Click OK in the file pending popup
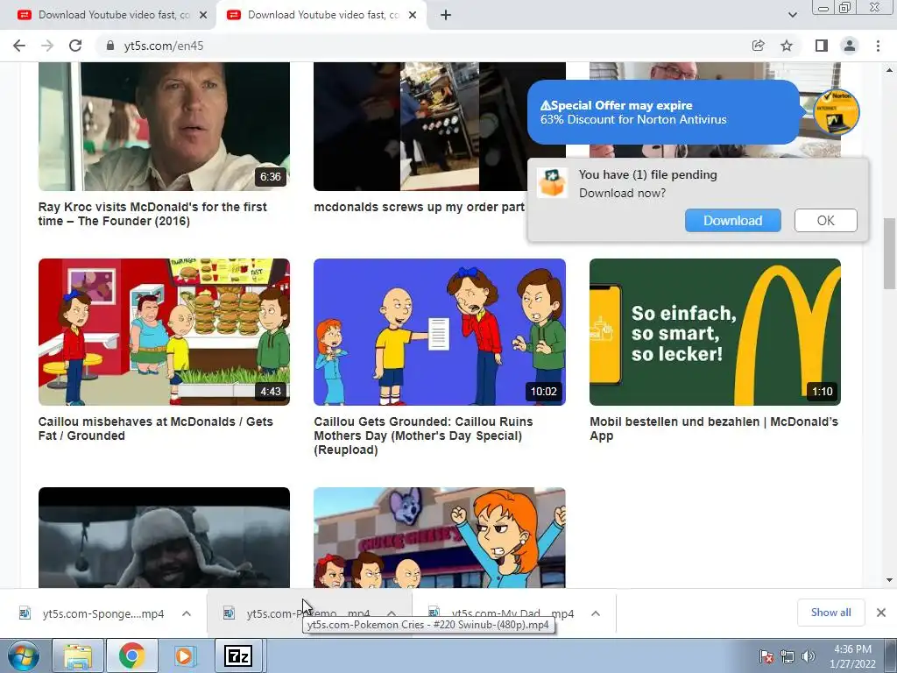This screenshot has height=673, width=897. click(x=825, y=220)
